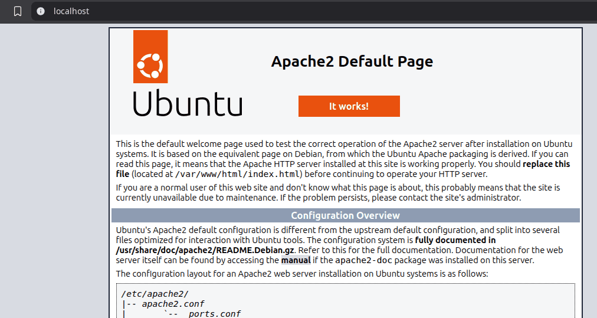Click the /var/www/html/index.html path text

238,175
